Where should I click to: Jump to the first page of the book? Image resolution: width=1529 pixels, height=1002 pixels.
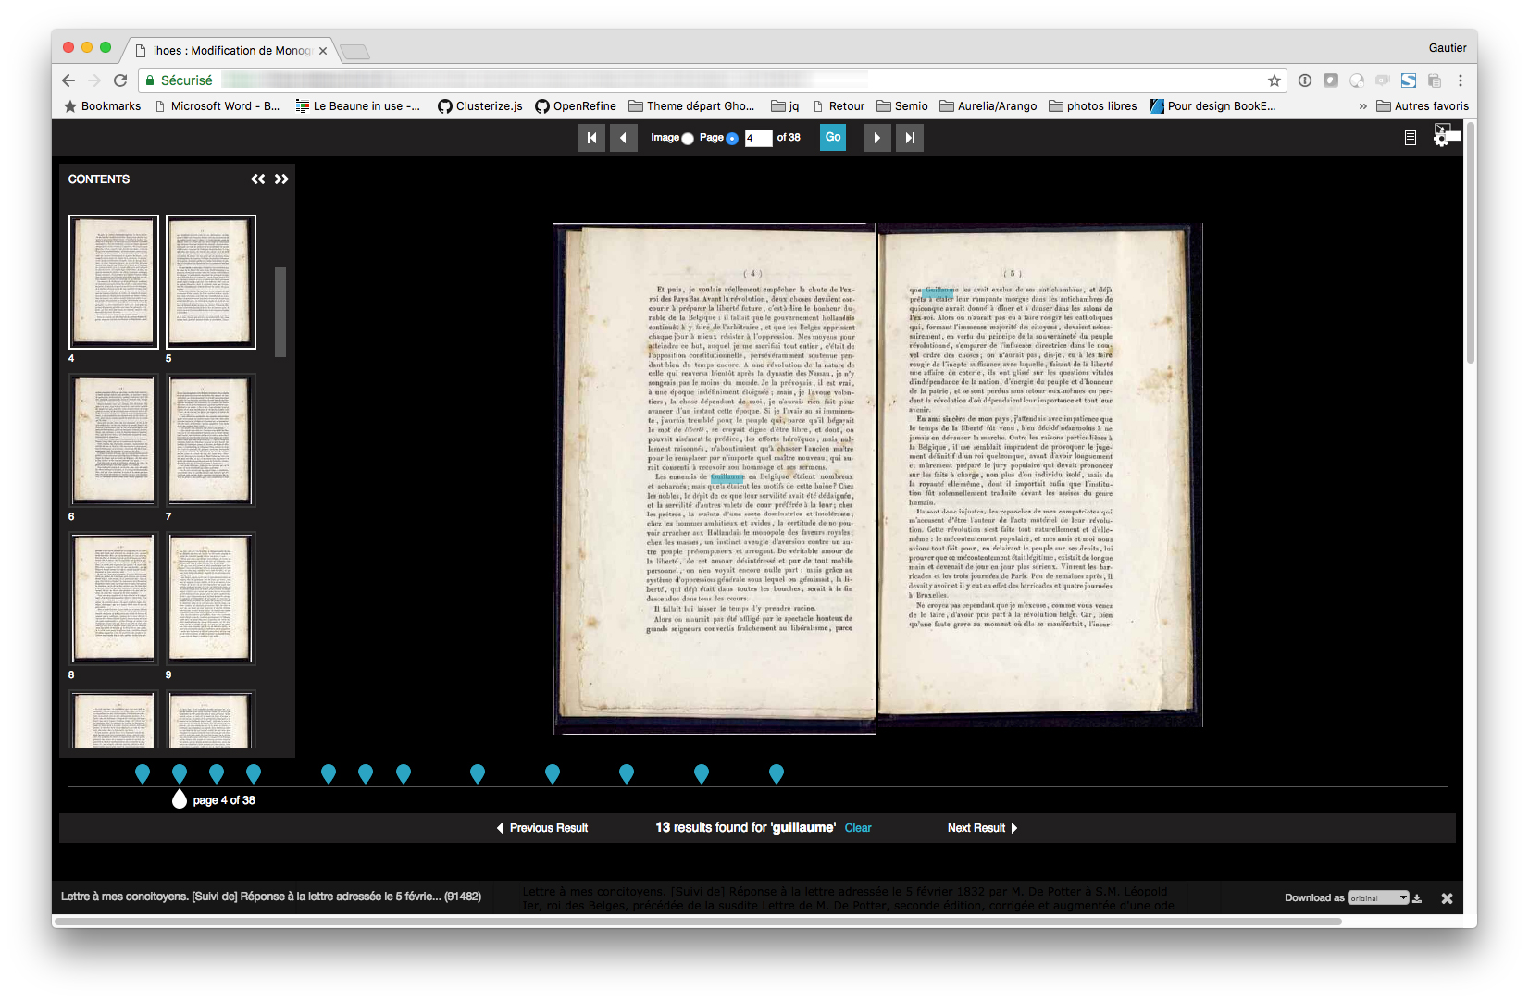tap(591, 137)
